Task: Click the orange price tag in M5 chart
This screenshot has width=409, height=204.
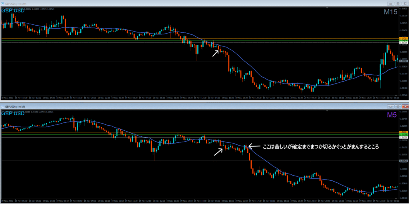Action: click(x=403, y=132)
